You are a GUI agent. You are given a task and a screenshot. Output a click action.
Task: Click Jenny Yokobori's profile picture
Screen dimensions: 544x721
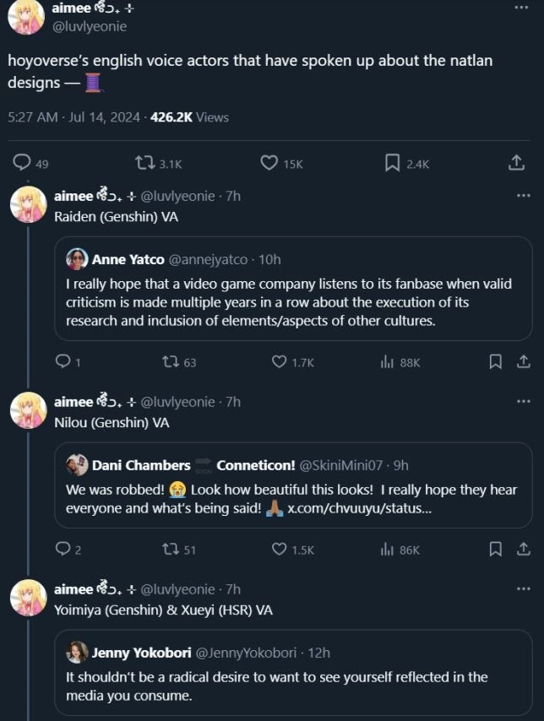78,652
